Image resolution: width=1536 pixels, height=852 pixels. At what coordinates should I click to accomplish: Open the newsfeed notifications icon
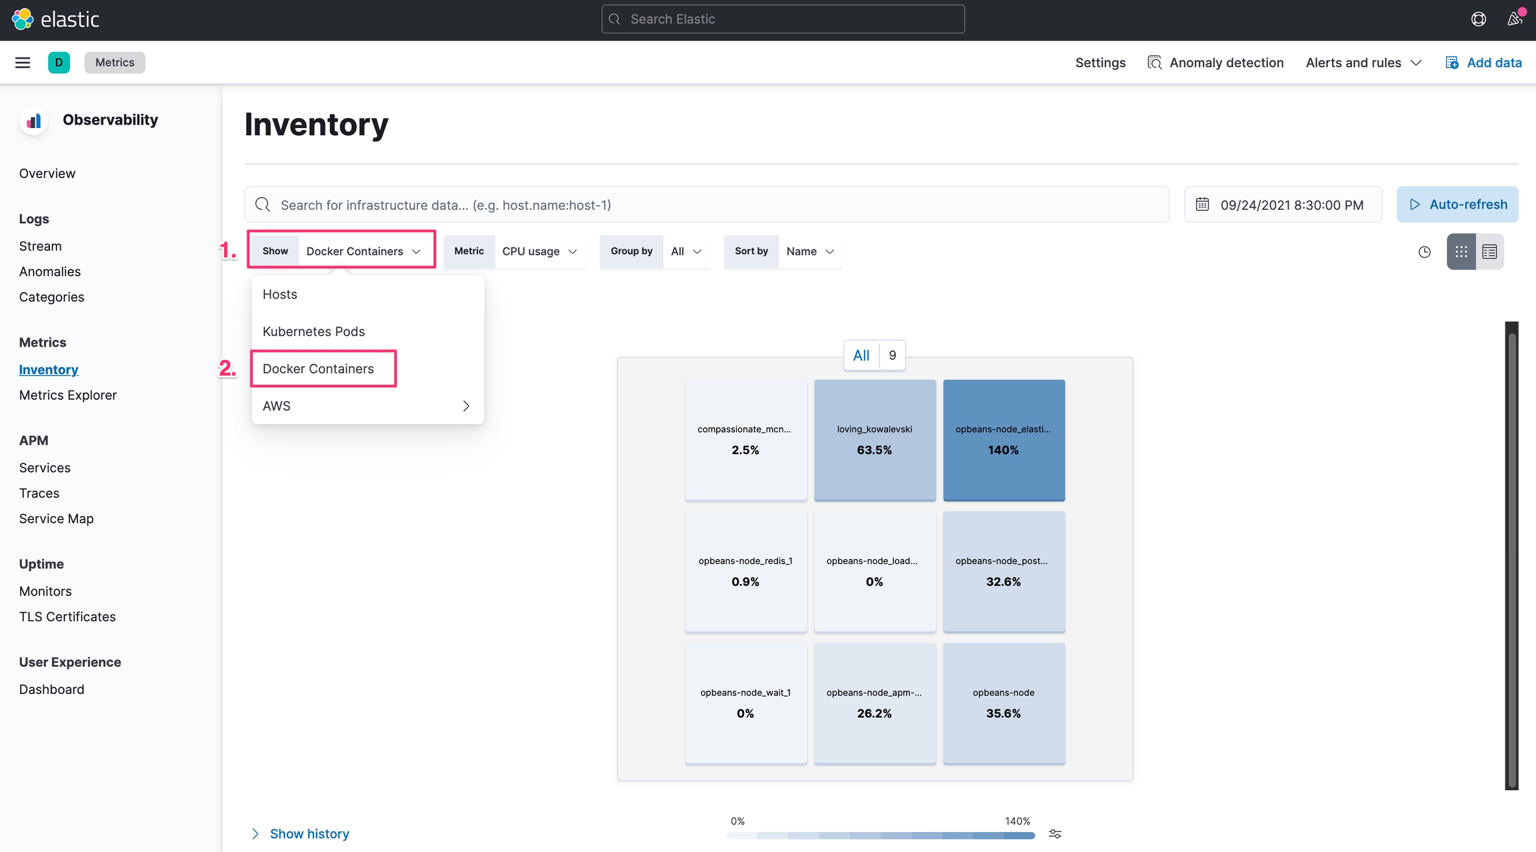pos(1515,19)
